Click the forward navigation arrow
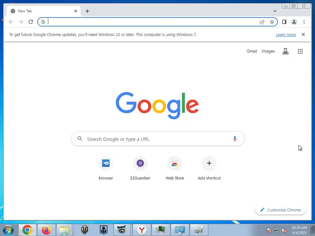The image size is (315, 236). click(x=21, y=22)
